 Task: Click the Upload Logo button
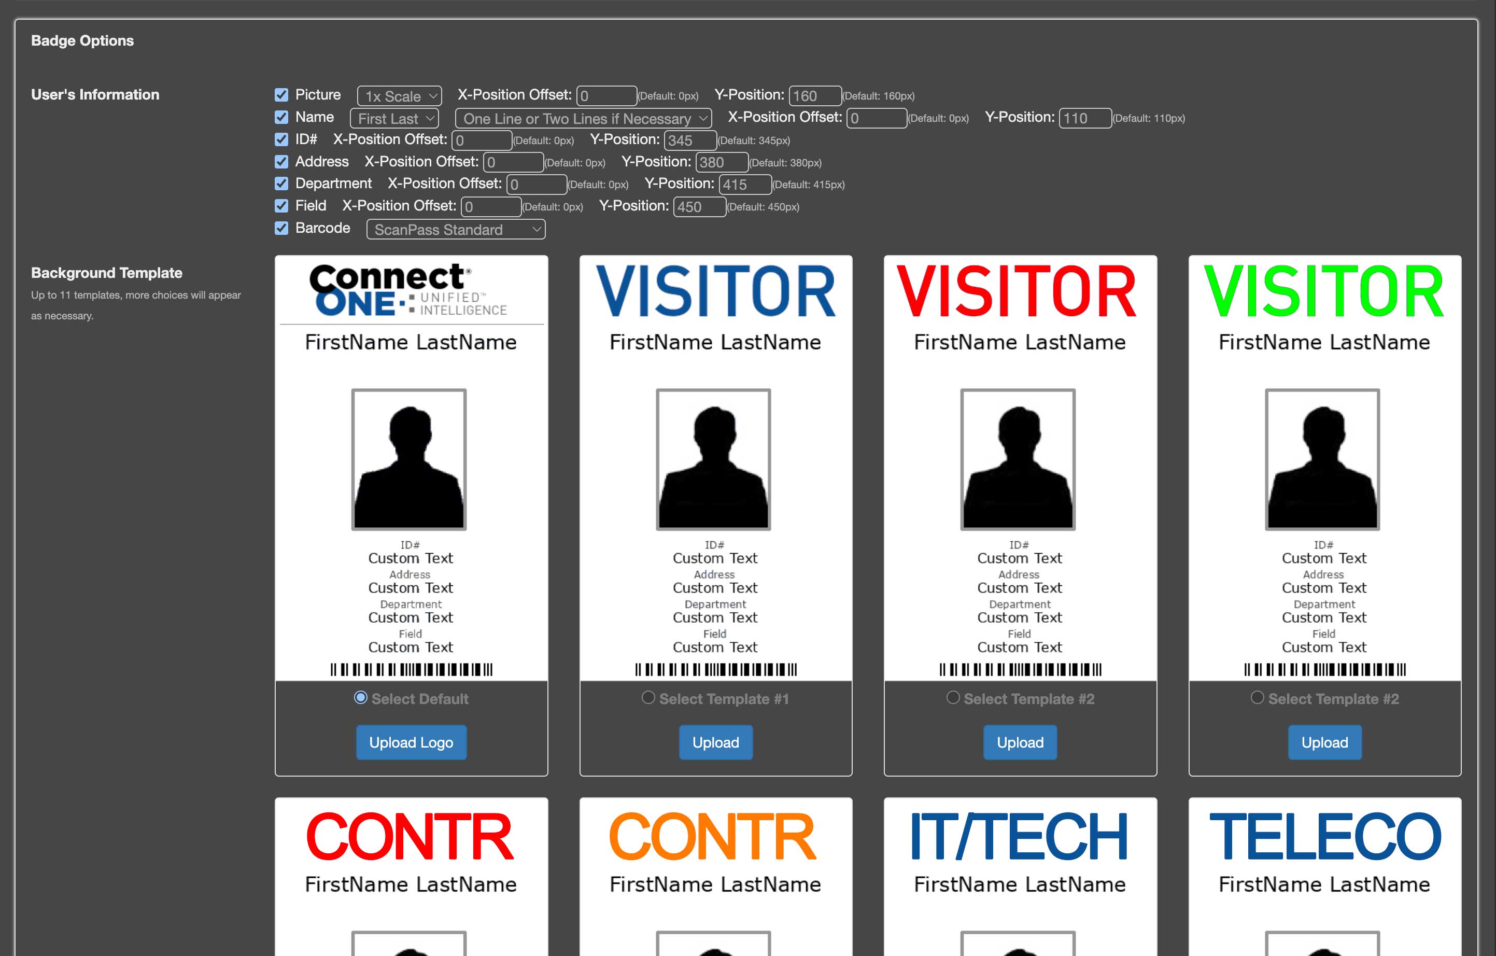[411, 742]
